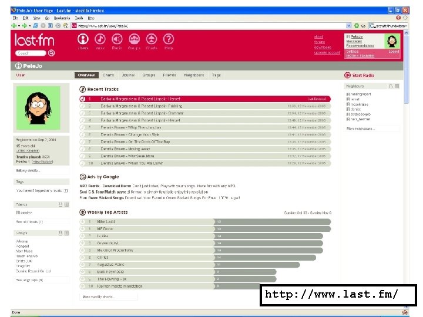Viewport: 423px width, 317px height.
Task: Click the PeteJo user header icon
Action: [18, 66]
